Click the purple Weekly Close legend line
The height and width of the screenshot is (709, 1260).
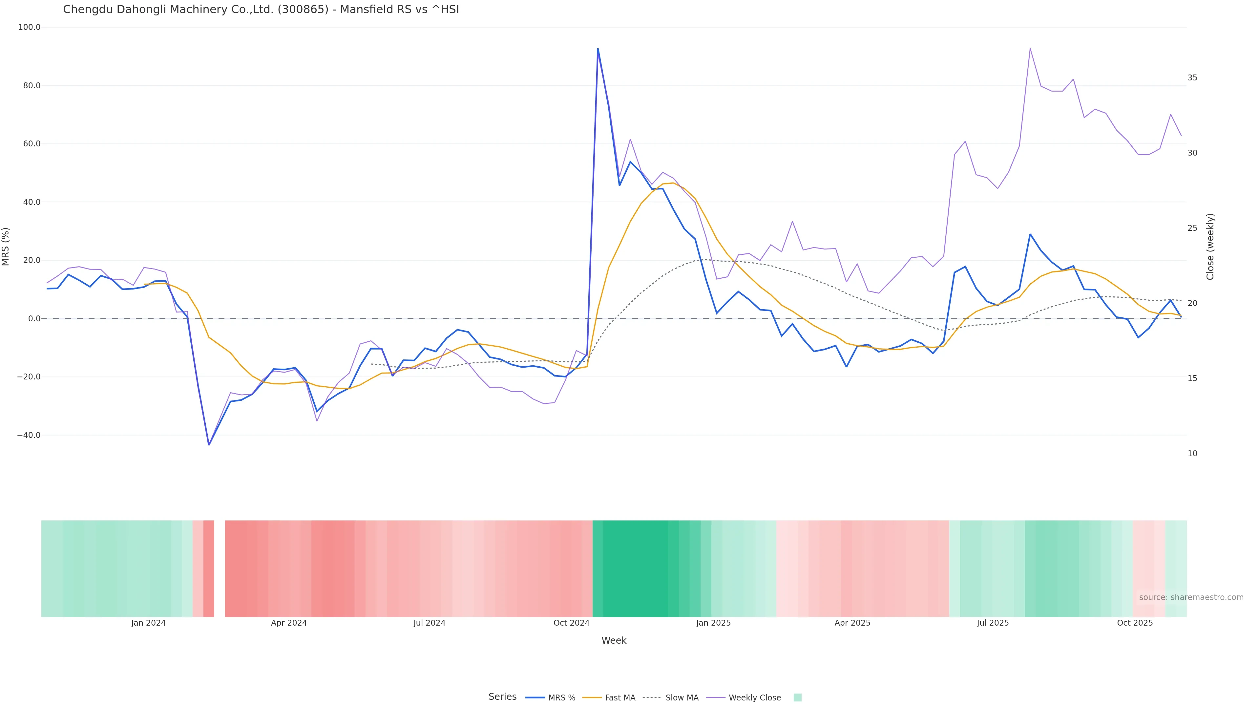pyautogui.click(x=716, y=698)
